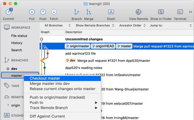
Task: Fetch from remote with the Fetch icon
Action: point(54,12)
